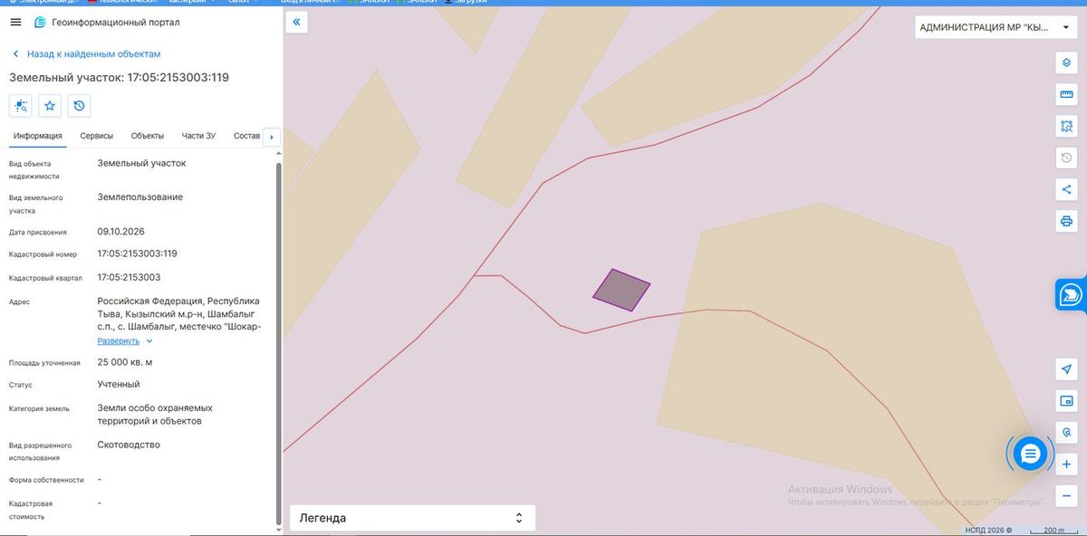Show more tabs with the arrow button
This screenshot has width=1087, height=536.
(x=272, y=137)
